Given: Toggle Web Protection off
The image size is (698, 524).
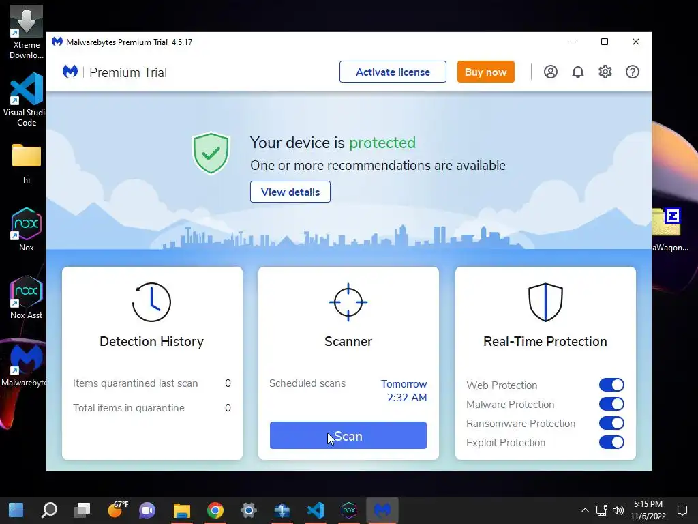Looking at the screenshot, I should (x=611, y=385).
